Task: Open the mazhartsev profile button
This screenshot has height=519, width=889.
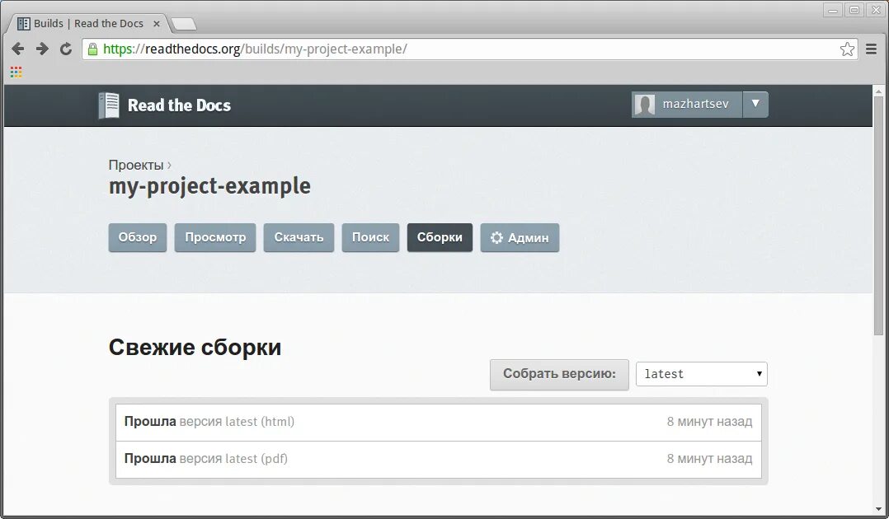Action: tap(687, 105)
